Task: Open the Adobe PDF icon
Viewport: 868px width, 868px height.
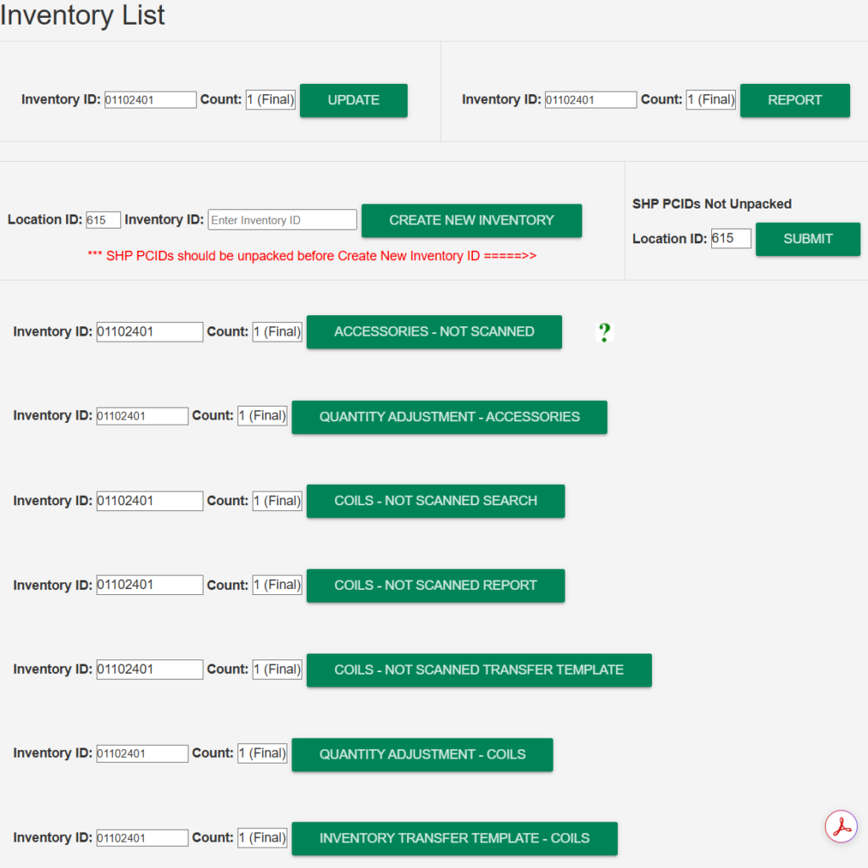Action: coord(841,826)
